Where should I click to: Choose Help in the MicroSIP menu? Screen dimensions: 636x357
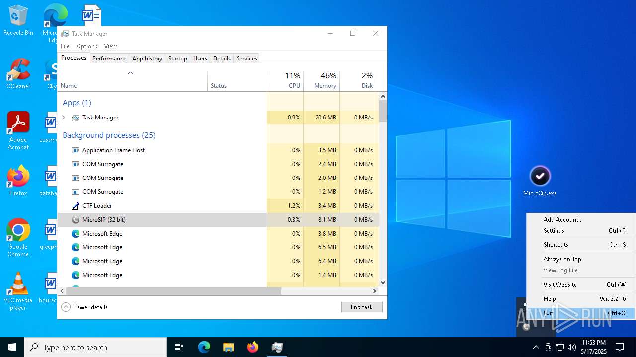[581, 299]
